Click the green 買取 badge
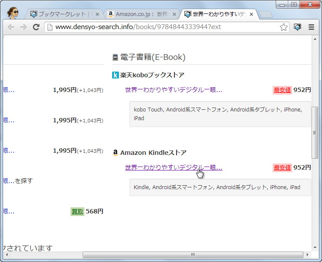Viewport: 322px width, 262px height. (x=77, y=211)
